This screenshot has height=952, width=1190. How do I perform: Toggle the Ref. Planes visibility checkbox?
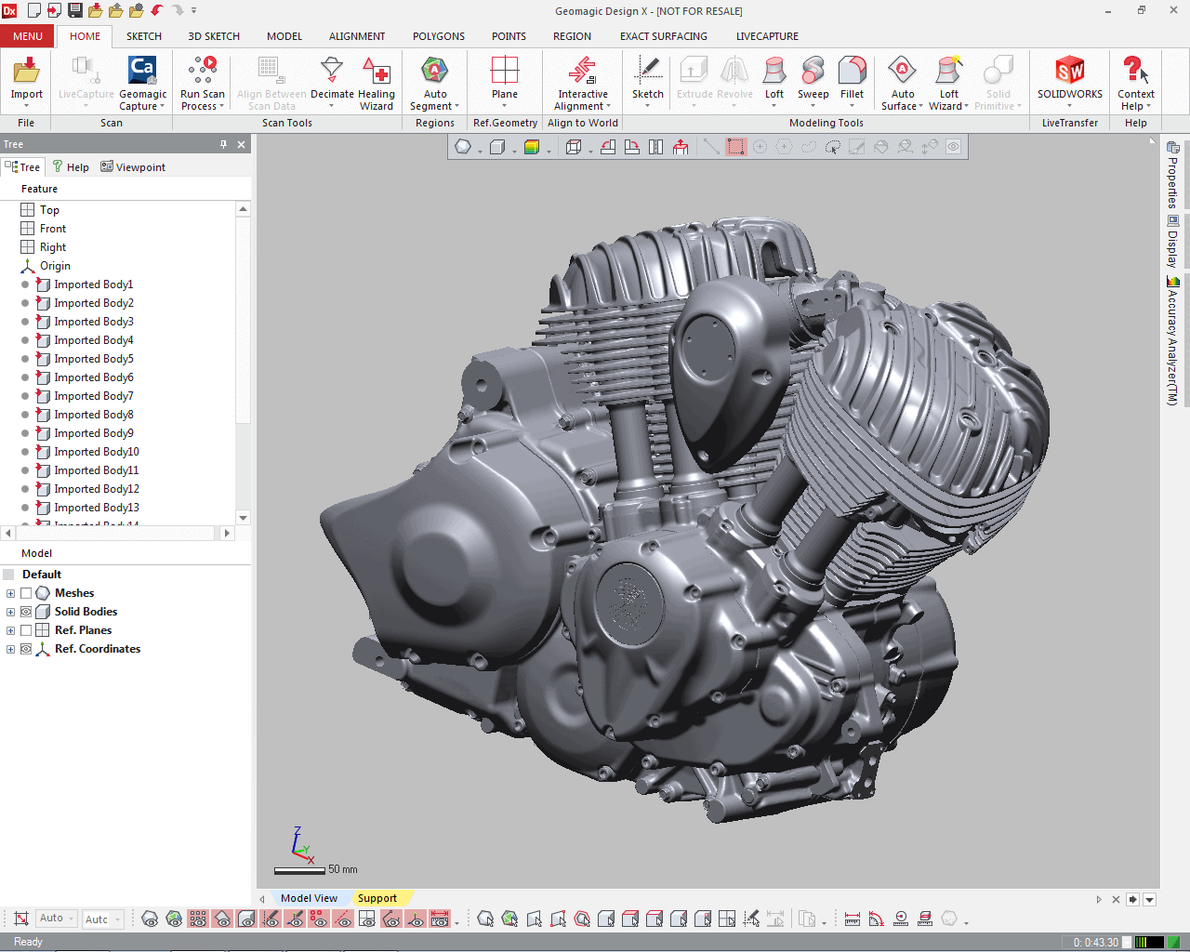click(26, 630)
